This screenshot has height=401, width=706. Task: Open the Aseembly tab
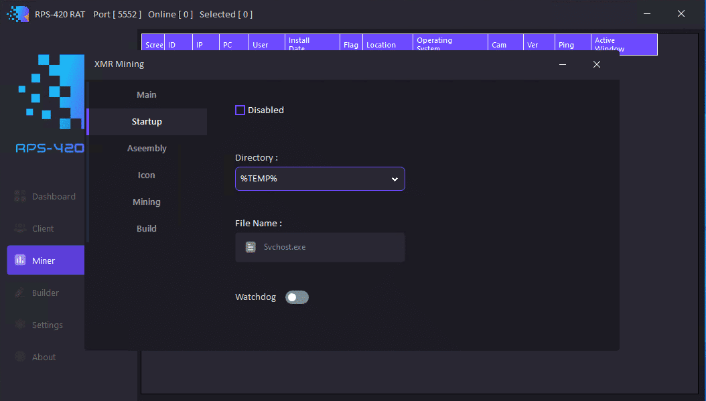(147, 149)
